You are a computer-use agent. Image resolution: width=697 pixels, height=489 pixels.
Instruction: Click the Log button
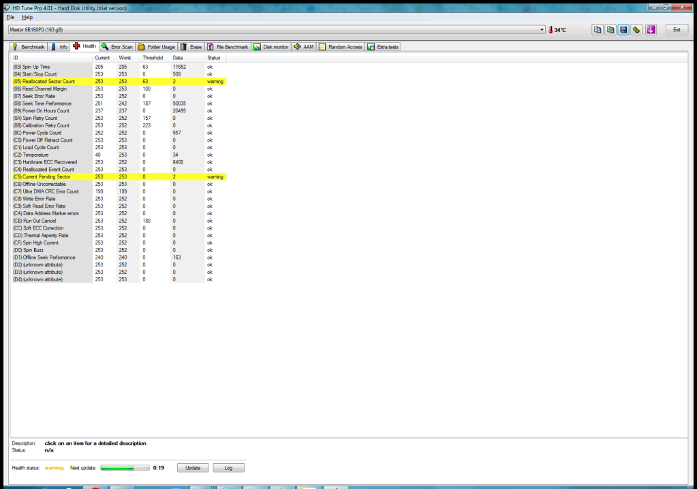(228, 468)
